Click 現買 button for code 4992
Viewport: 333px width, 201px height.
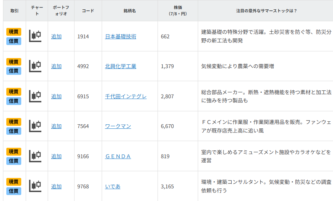click(13, 62)
